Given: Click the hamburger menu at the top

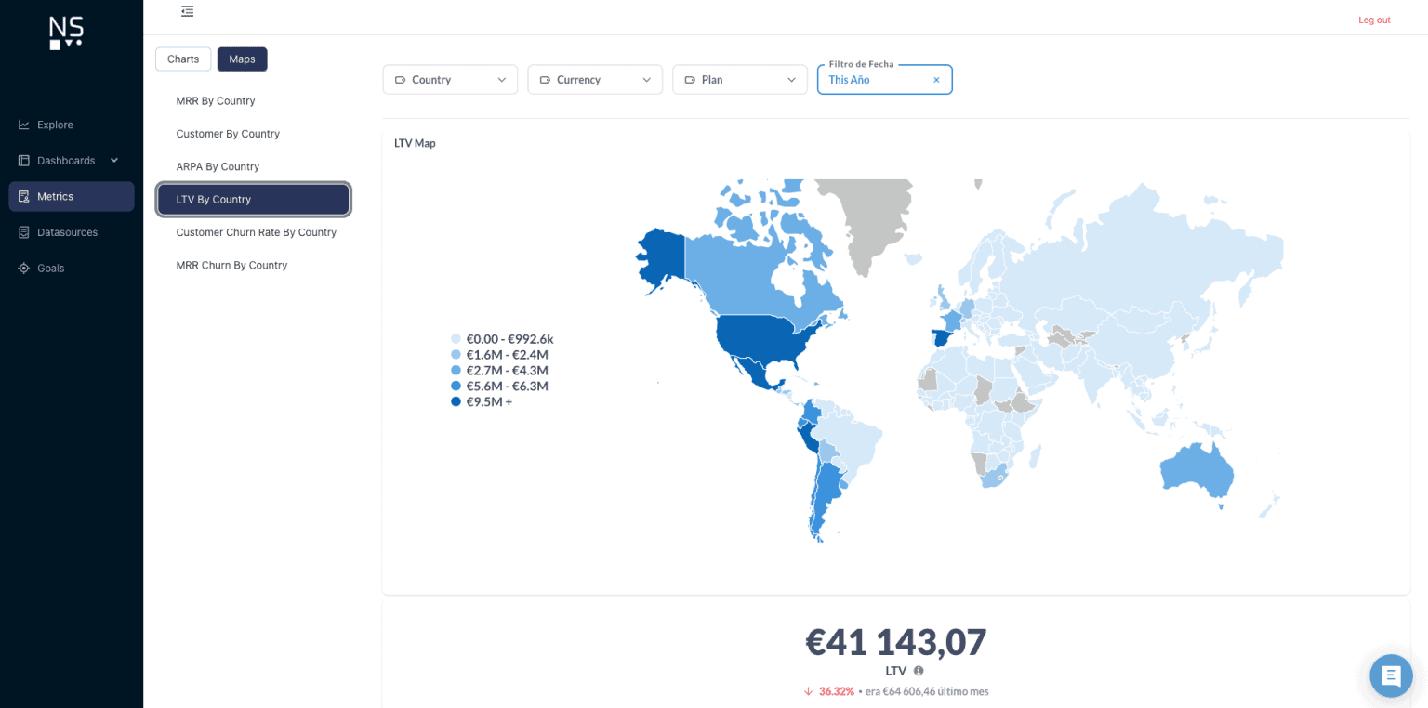Looking at the screenshot, I should pos(187,11).
